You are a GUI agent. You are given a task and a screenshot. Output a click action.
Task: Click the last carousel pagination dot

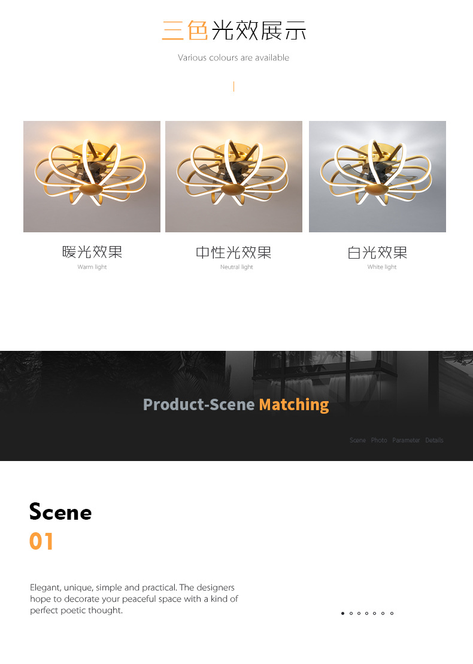coord(392,613)
